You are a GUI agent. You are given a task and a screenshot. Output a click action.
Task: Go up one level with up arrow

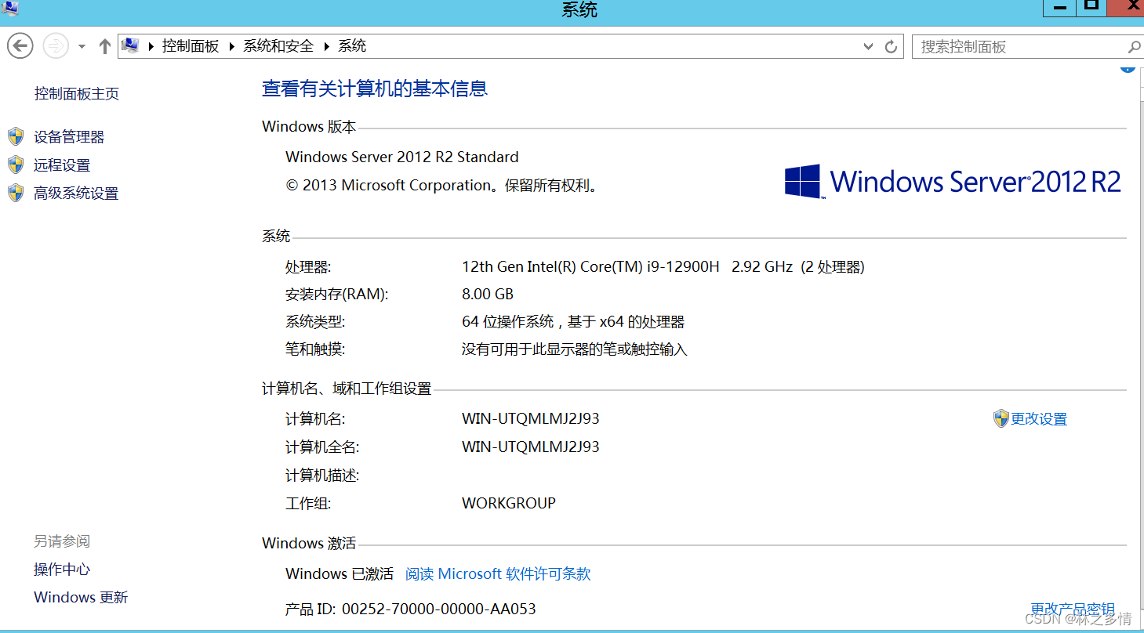coord(104,47)
